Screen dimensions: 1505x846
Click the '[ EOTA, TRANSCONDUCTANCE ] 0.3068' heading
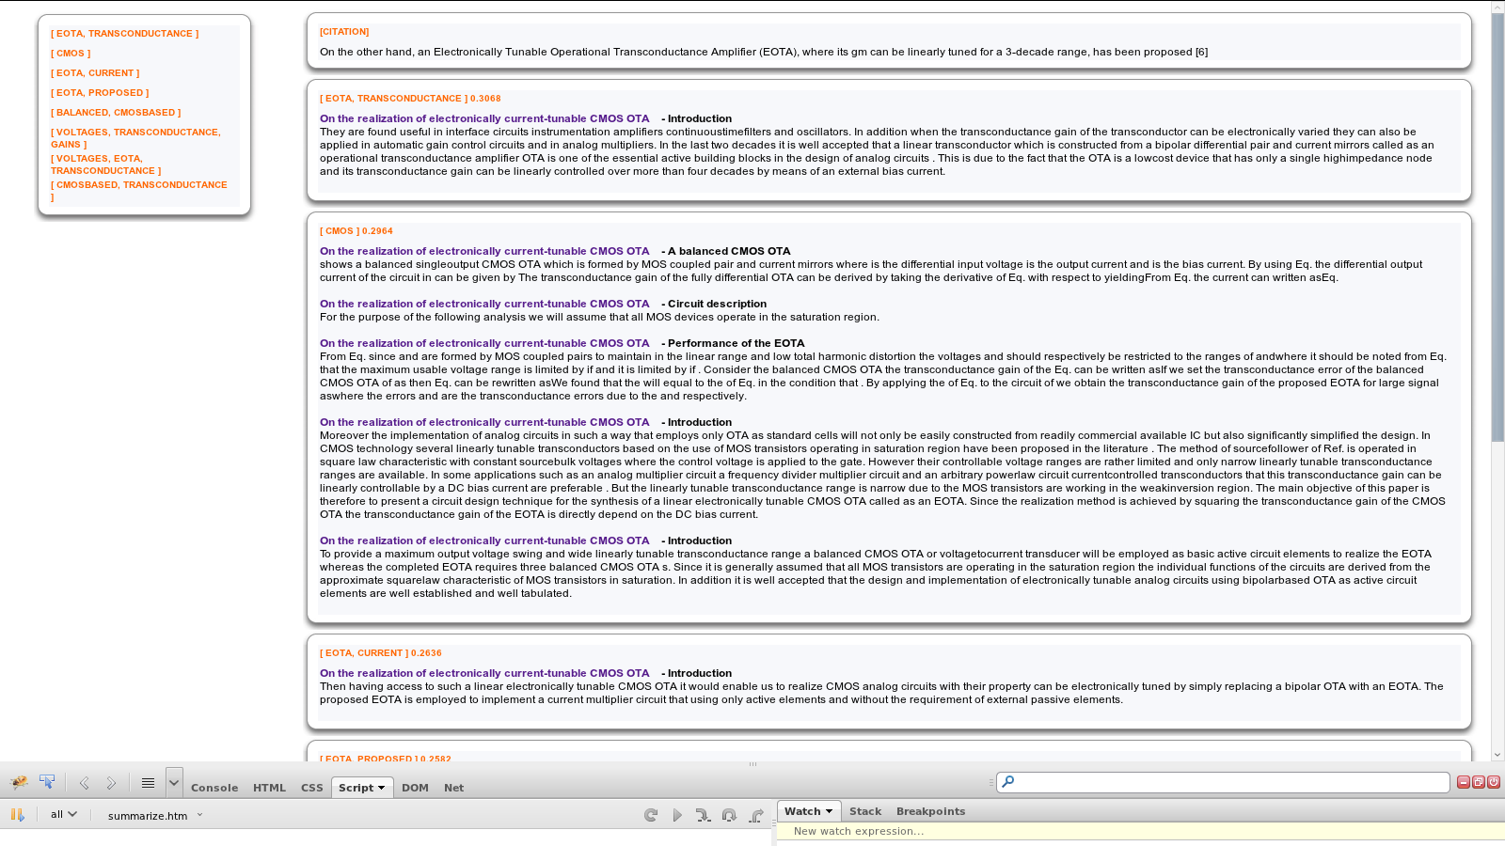coord(410,99)
